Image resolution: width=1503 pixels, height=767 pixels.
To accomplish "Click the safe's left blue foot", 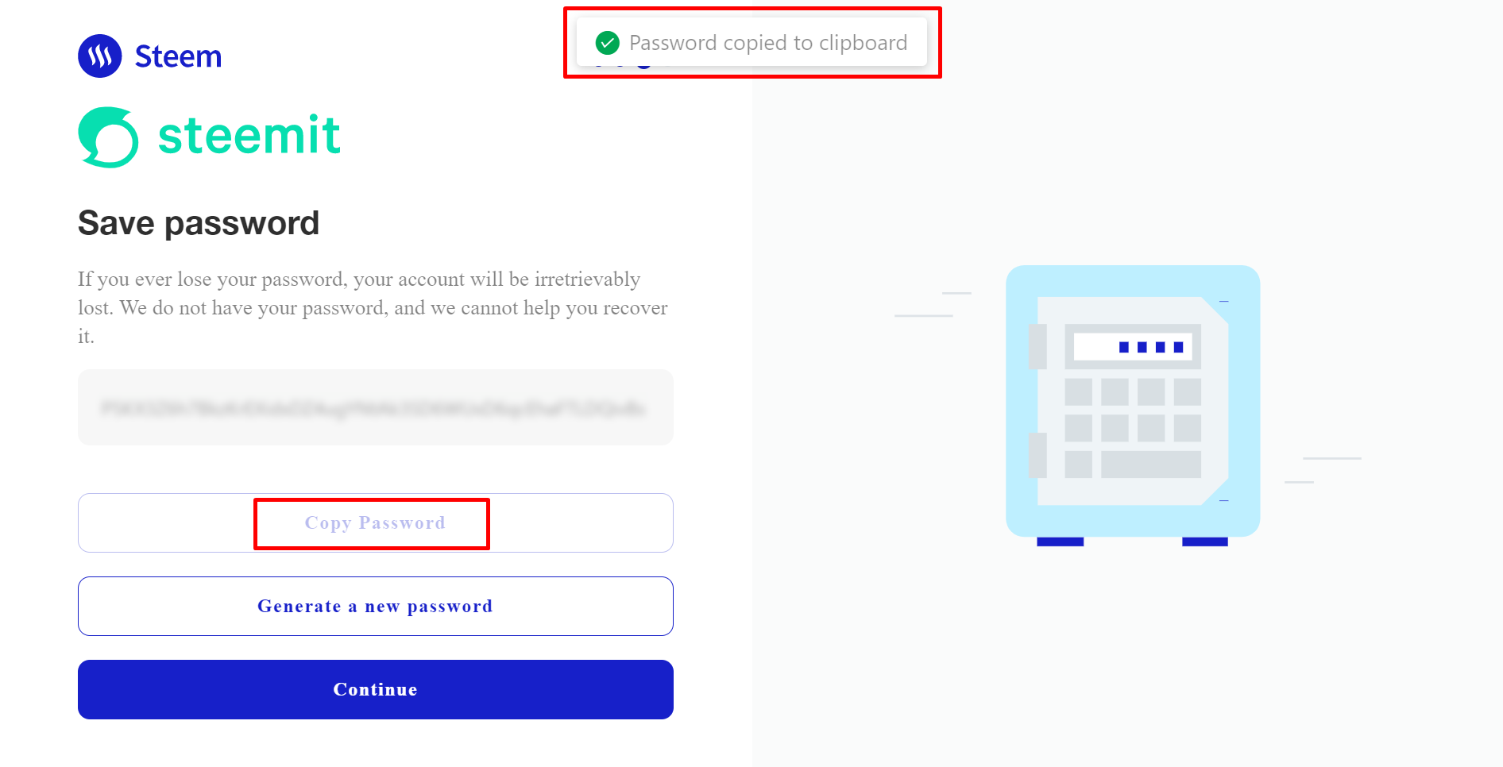I will point(1061,542).
